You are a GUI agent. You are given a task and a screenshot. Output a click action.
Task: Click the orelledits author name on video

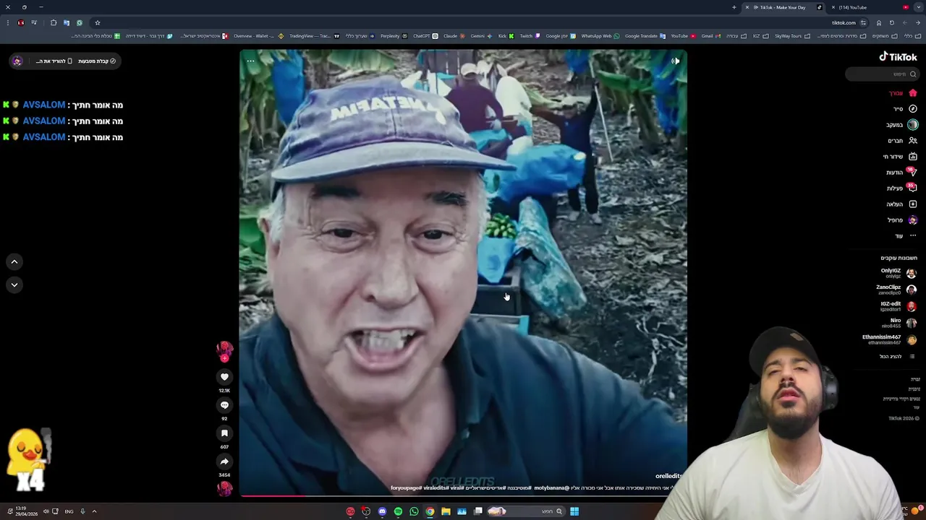(668, 477)
